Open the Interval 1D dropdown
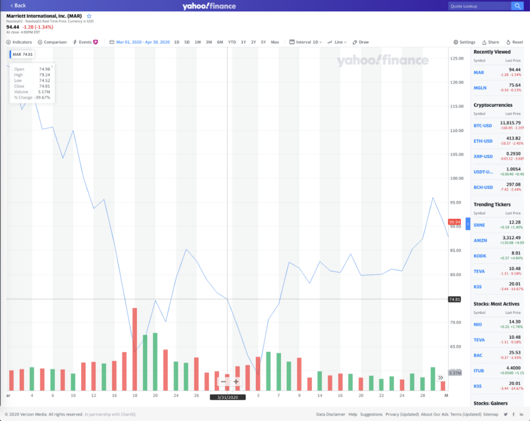This screenshot has width=530, height=421. coord(306,42)
